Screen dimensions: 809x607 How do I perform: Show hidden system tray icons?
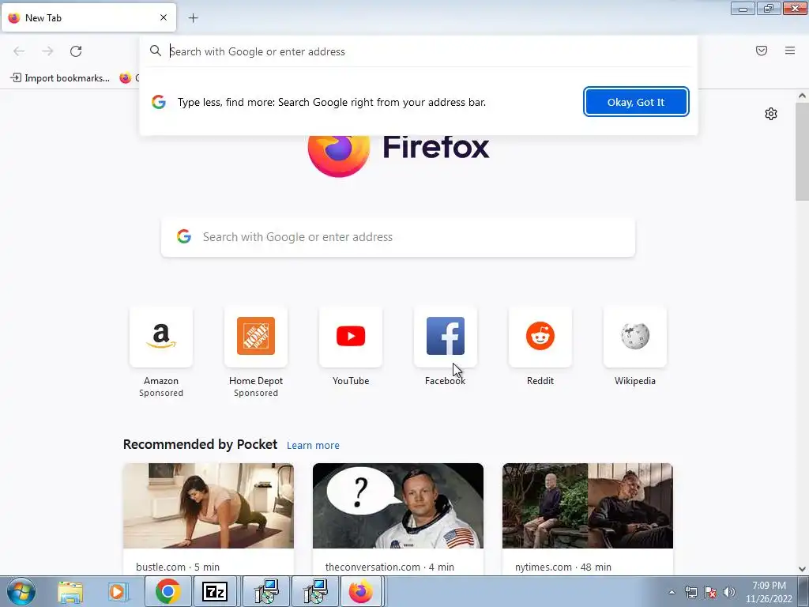click(x=672, y=593)
